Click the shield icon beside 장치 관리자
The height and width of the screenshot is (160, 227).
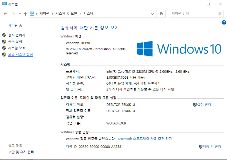[4, 35]
